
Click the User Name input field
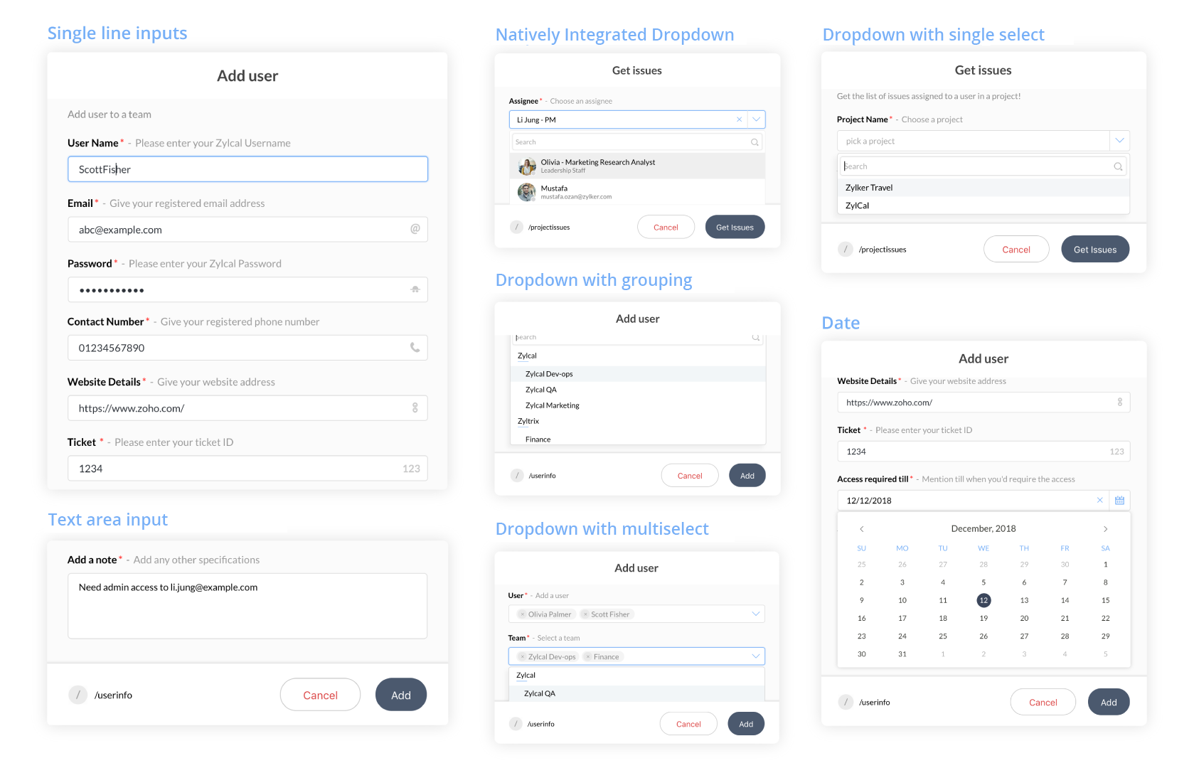tap(247, 169)
